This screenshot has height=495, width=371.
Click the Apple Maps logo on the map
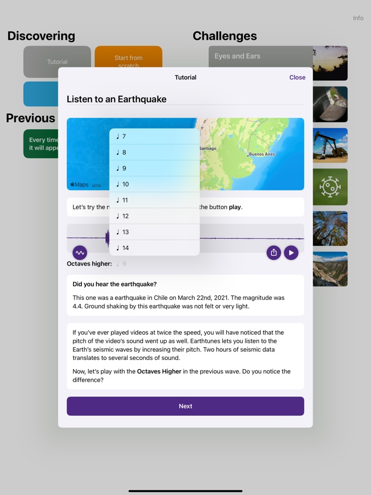coord(80,185)
